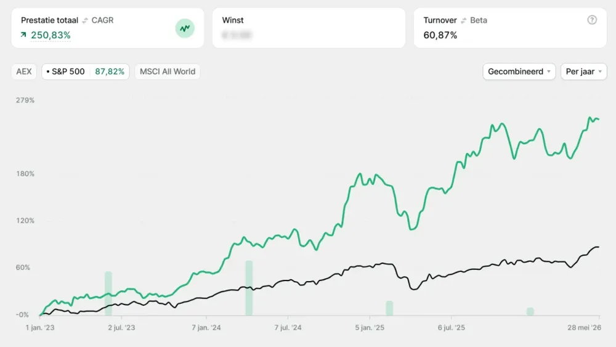Open the help question mark icon
The image size is (616, 347).
click(592, 20)
